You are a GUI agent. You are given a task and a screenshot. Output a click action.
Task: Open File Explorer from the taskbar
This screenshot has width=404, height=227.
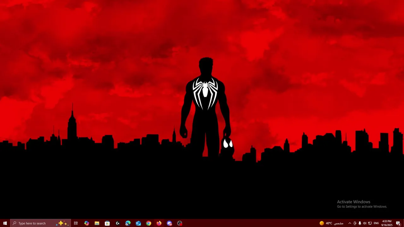[97, 223]
